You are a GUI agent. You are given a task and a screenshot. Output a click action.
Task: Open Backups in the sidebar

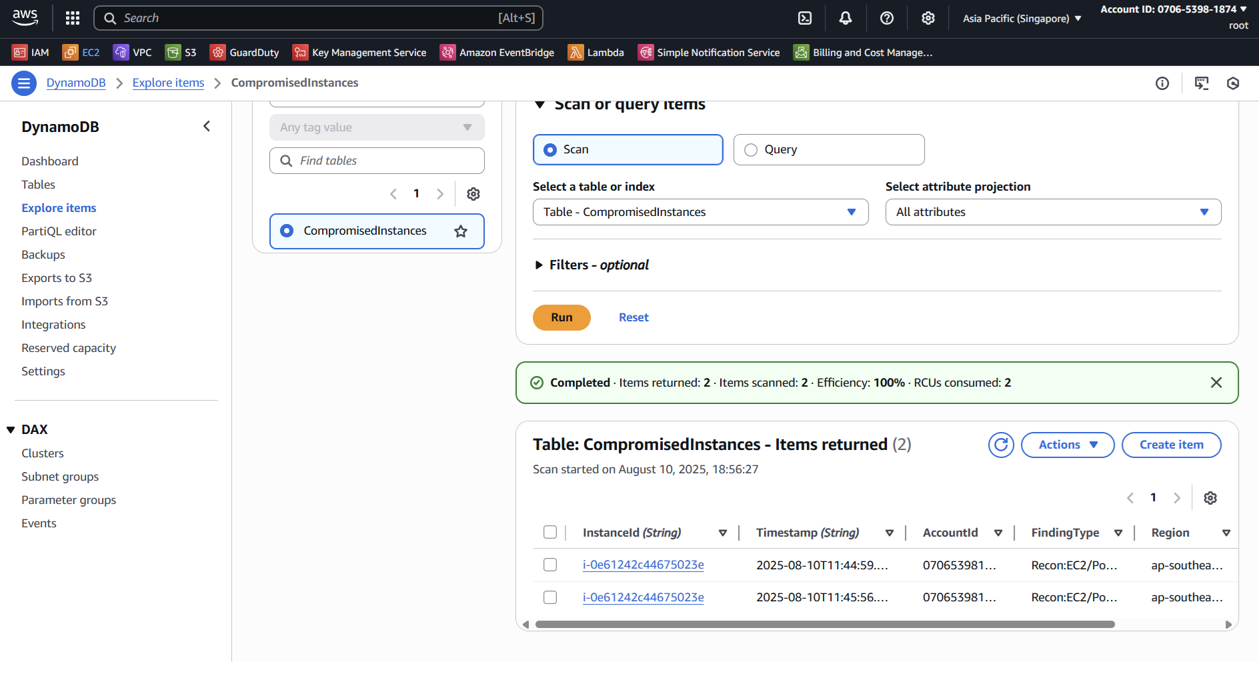pyautogui.click(x=43, y=255)
